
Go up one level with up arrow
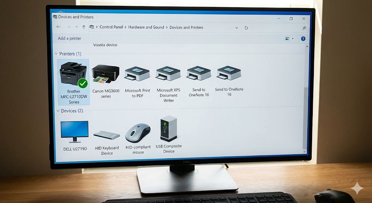[84, 27]
